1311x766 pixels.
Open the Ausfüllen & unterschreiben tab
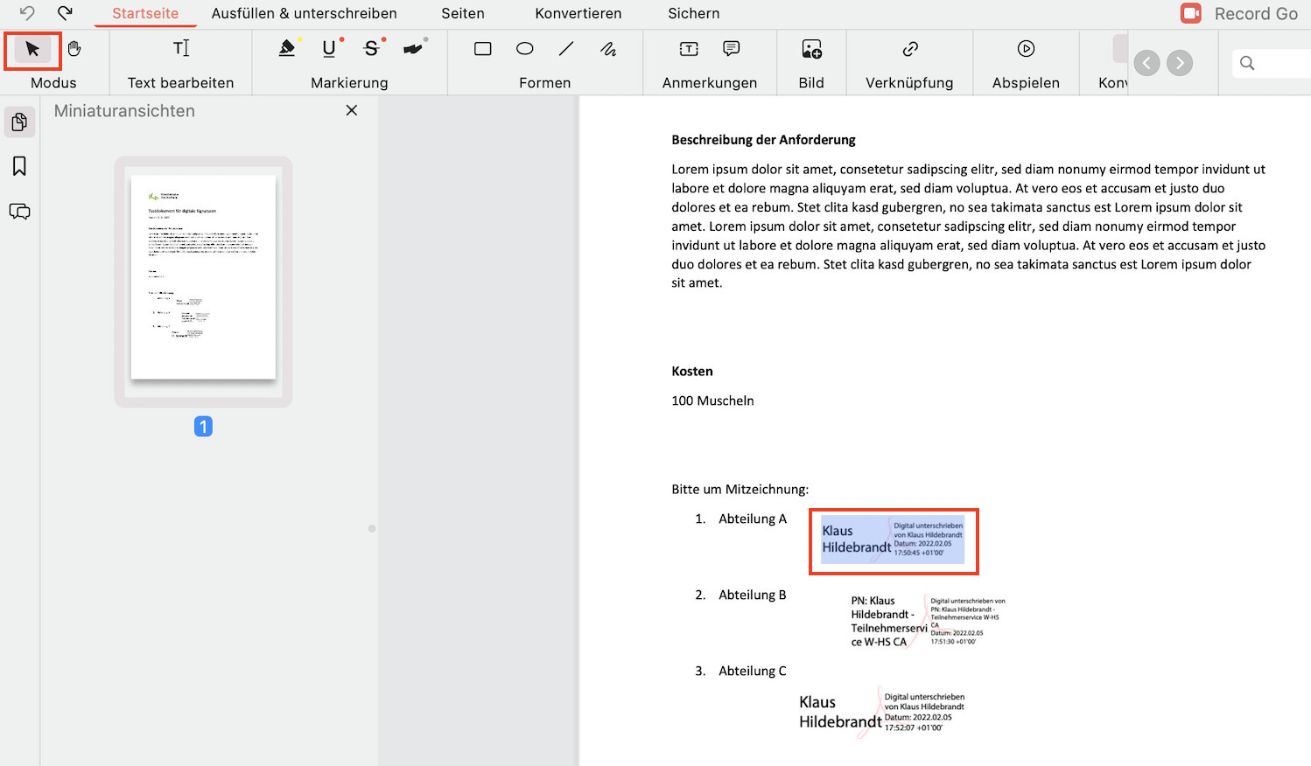click(x=305, y=13)
